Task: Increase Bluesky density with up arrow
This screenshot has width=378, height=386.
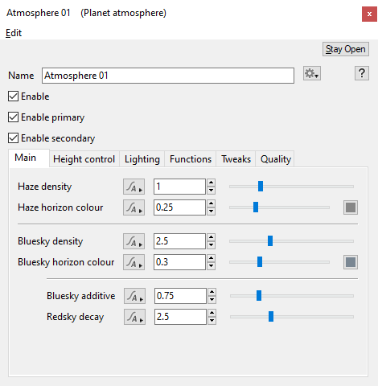Action: [212, 237]
